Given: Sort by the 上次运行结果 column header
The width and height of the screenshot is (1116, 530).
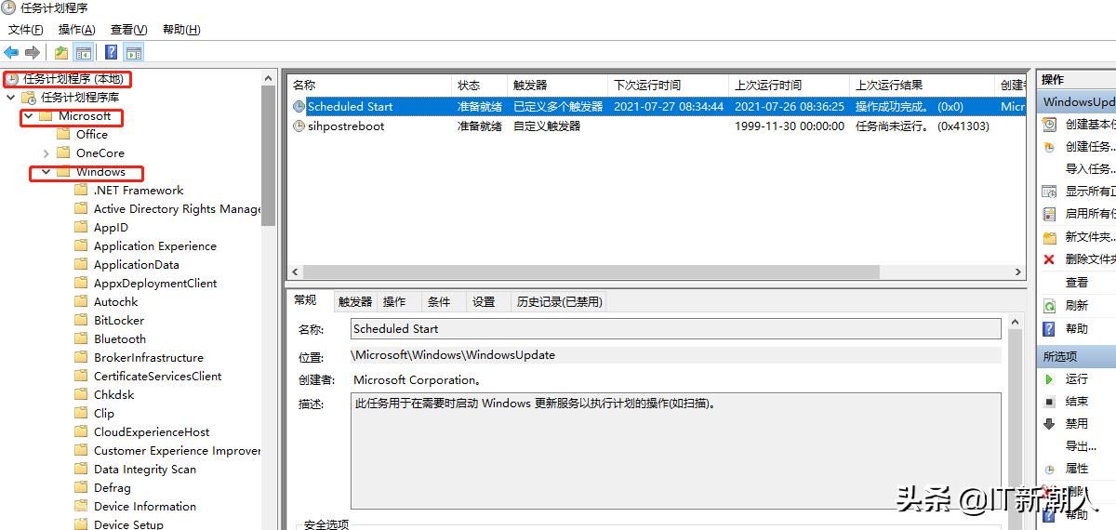Looking at the screenshot, I should tap(923, 86).
